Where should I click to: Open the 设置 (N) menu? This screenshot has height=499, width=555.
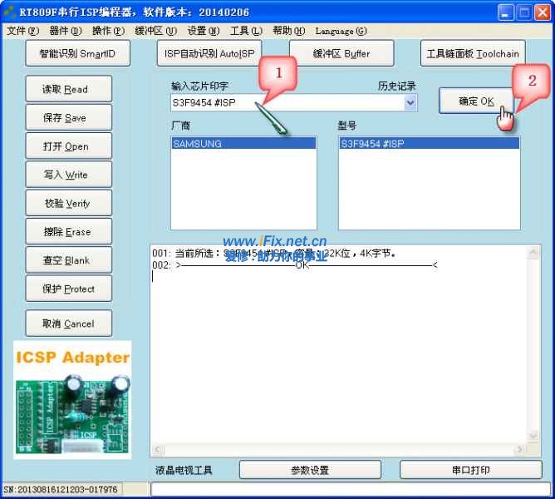tap(204, 32)
